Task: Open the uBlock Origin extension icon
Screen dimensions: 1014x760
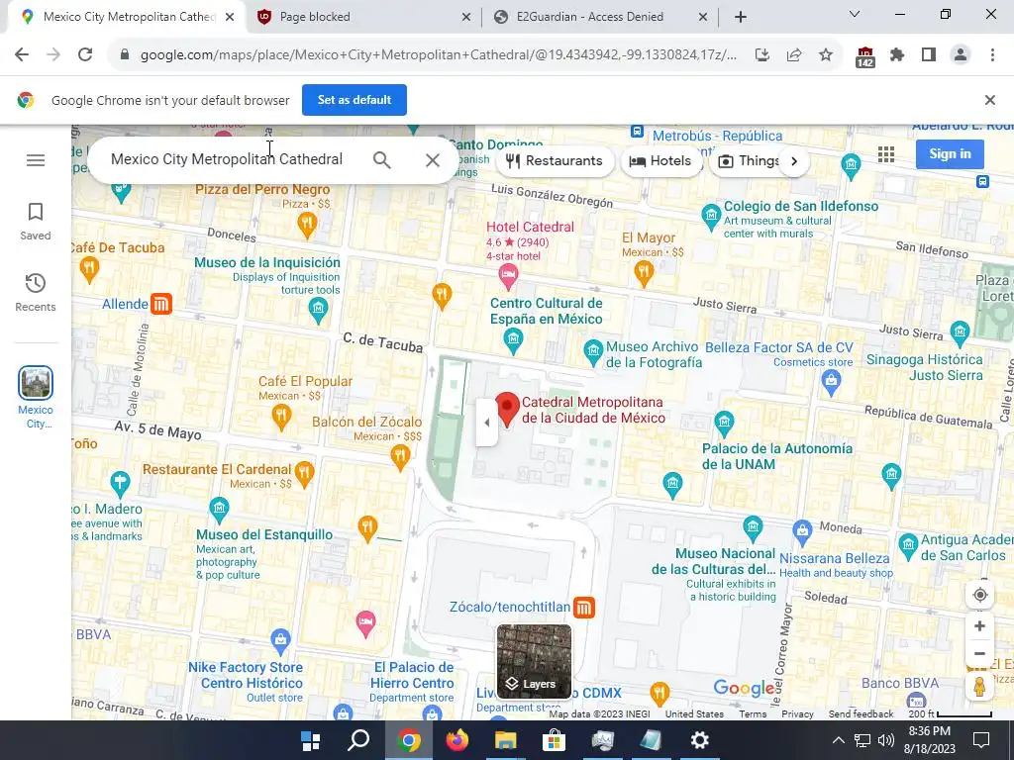Action: coord(864,56)
